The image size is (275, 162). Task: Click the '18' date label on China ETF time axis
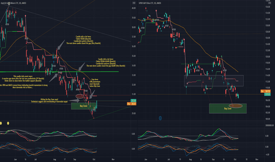point(246,159)
